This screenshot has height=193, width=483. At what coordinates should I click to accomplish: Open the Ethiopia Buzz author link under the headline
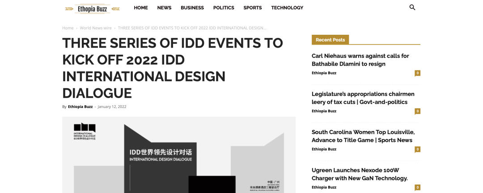(x=80, y=107)
